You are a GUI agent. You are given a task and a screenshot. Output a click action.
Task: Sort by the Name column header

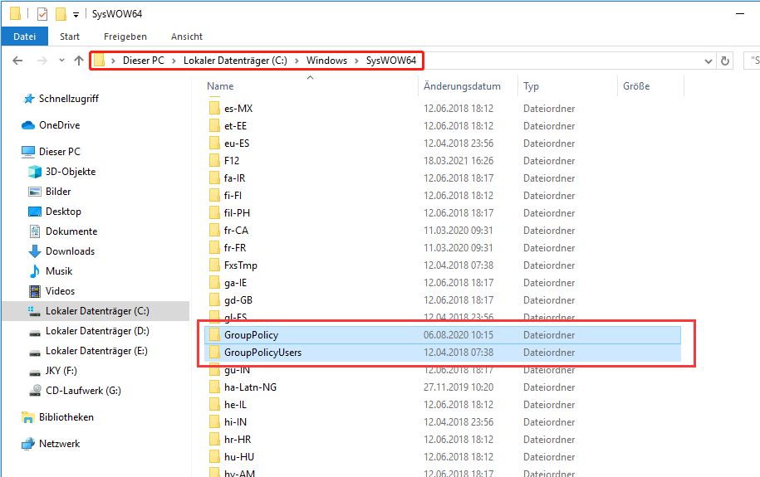(220, 86)
